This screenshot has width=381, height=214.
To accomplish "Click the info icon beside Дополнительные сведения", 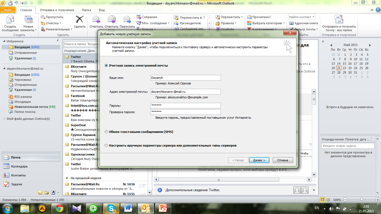I will [x=160, y=190].
